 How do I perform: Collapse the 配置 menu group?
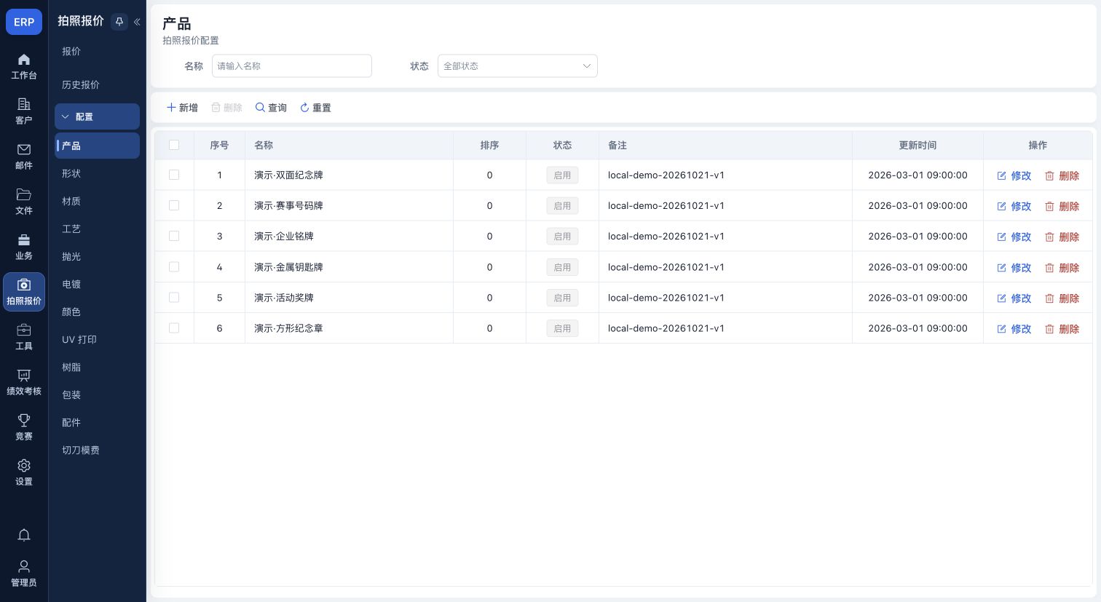click(x=97, y=116)
